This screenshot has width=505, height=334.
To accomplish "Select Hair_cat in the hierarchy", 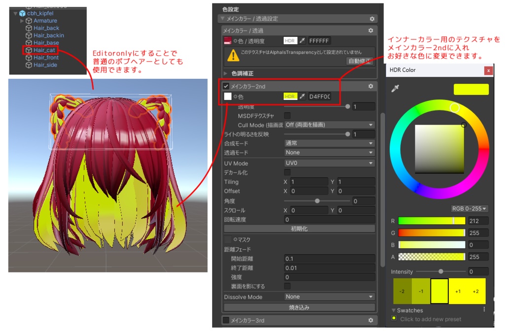I will coord(44,50).
